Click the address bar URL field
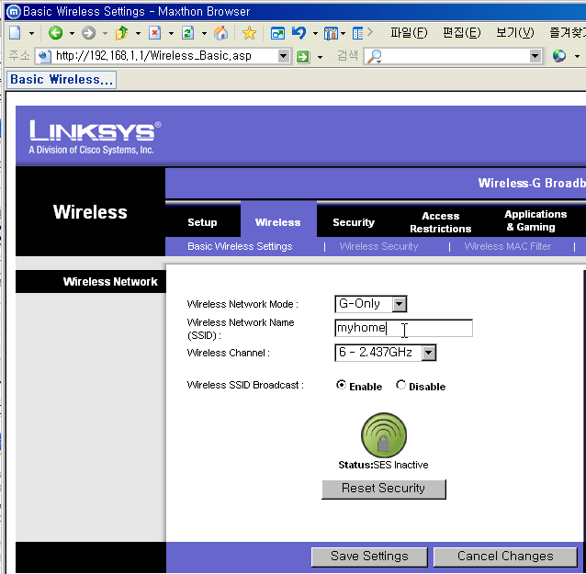This screenshot has height=574, width=586. (164, 56)
